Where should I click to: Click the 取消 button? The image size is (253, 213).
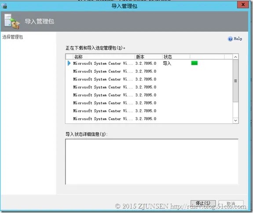pyautogui.click(x=231, y=203)
